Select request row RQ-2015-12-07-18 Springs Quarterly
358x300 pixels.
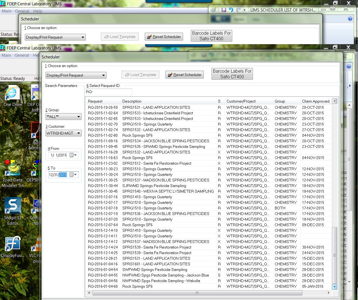click(x=209, y=208)
